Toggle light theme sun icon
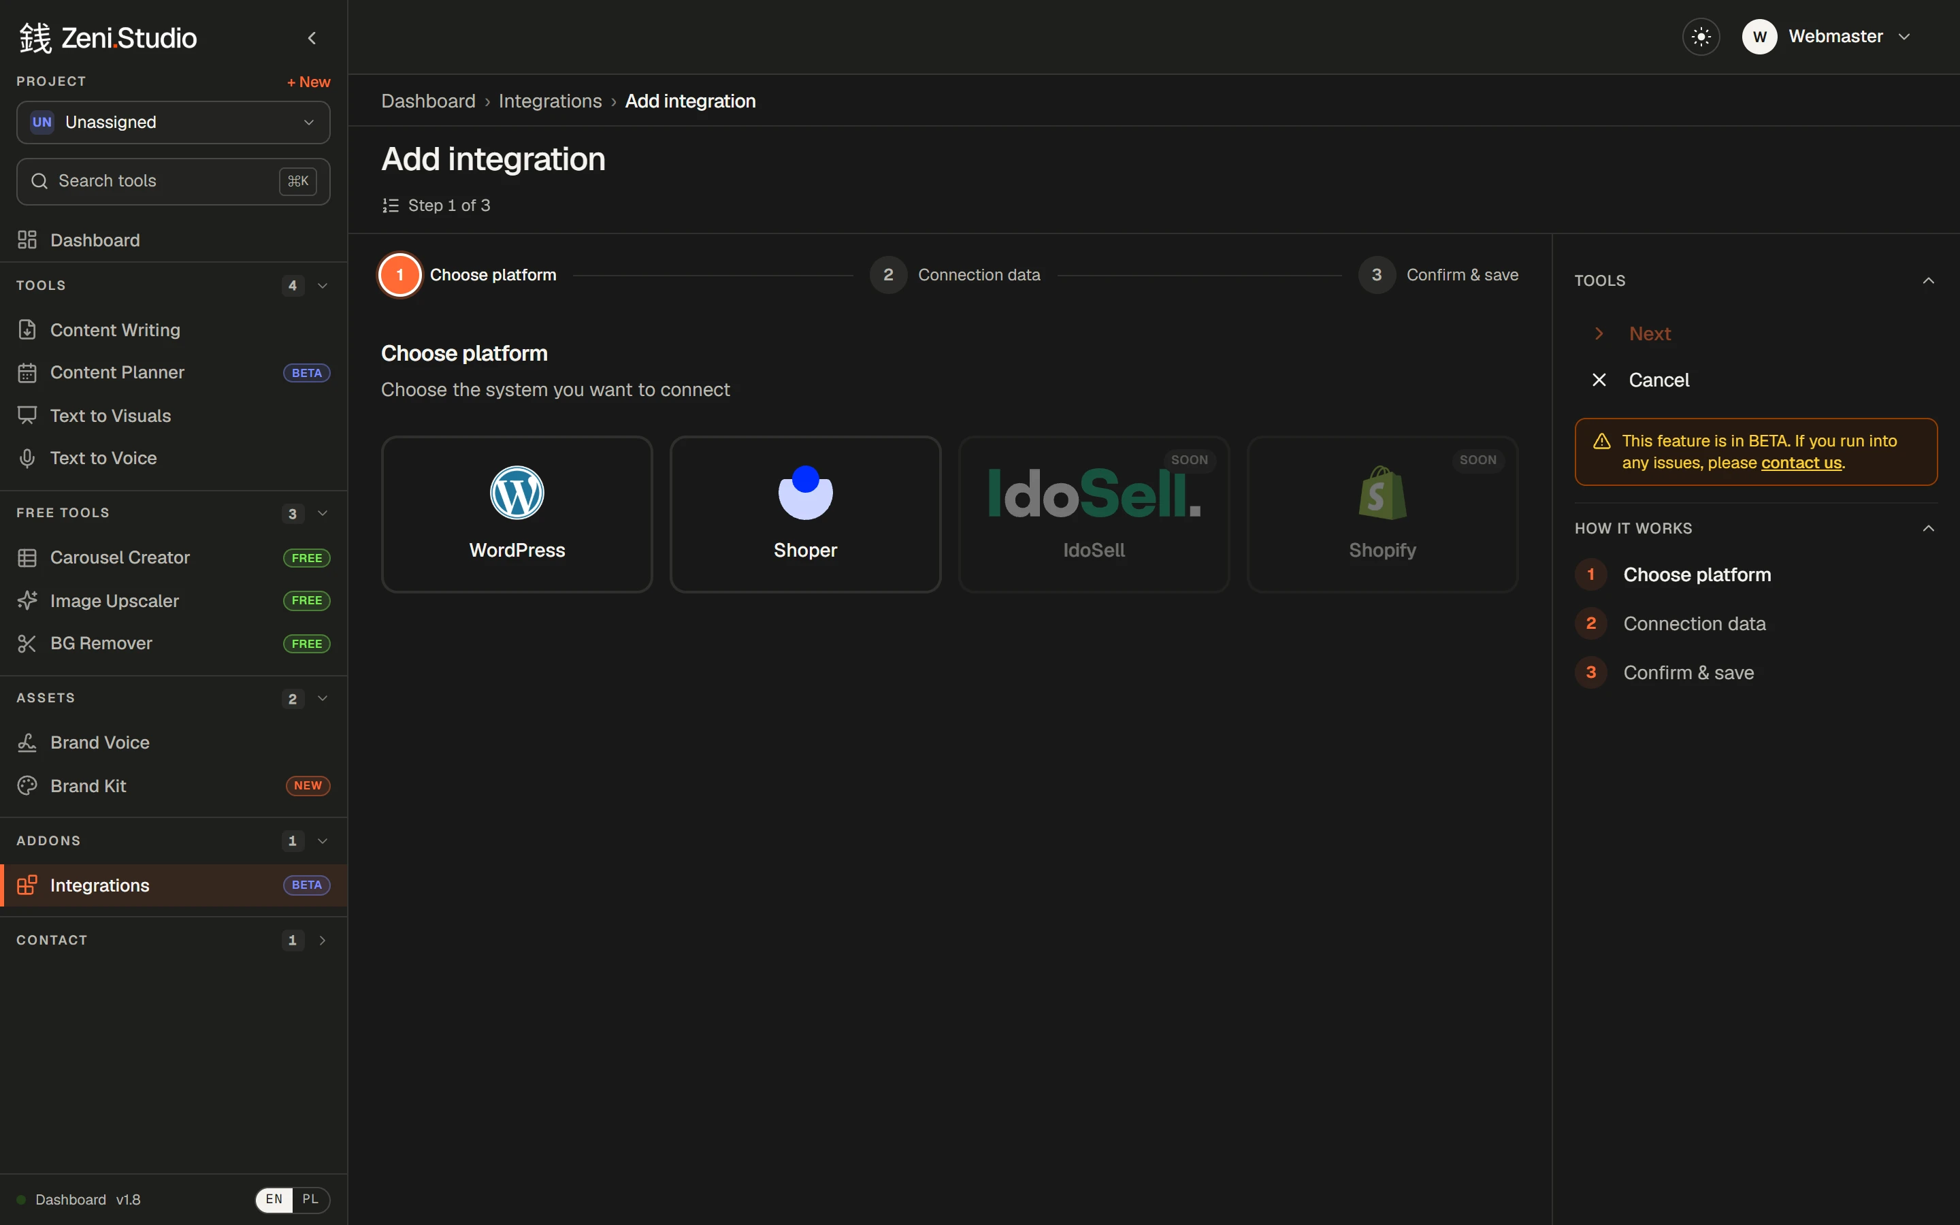Image resolution: width=1960 pixels, height=1225 pixels. (x=1701, y=37)
